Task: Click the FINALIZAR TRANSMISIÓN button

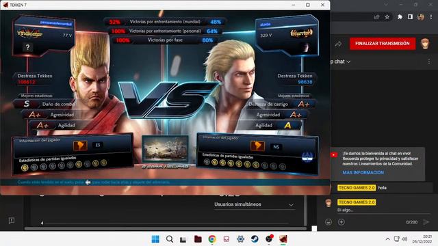Action: tap(383, 44)
